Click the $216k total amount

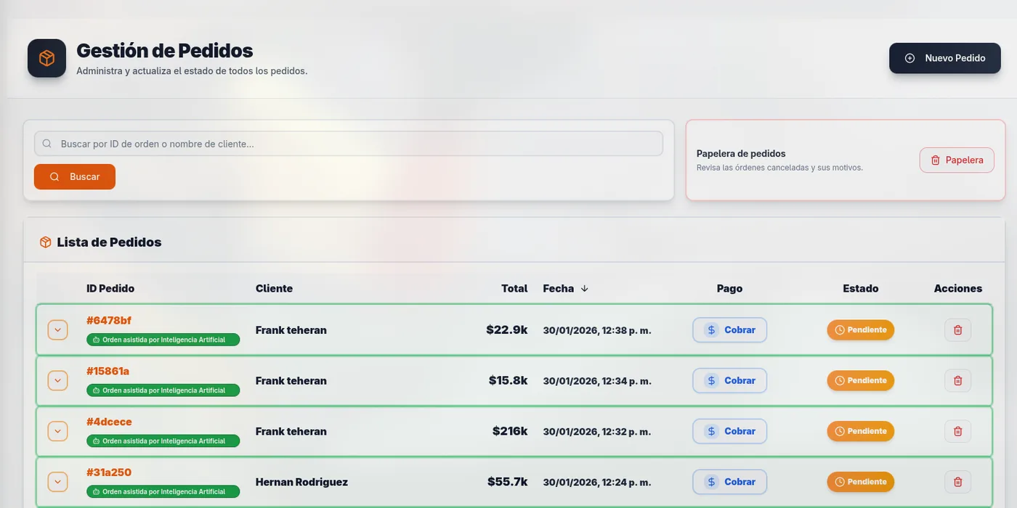[x=510, y=431]
